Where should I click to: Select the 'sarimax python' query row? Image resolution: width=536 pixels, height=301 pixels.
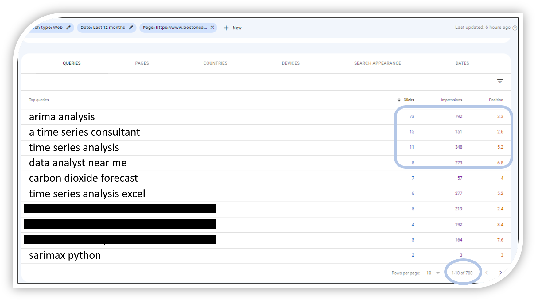[266, 256]
